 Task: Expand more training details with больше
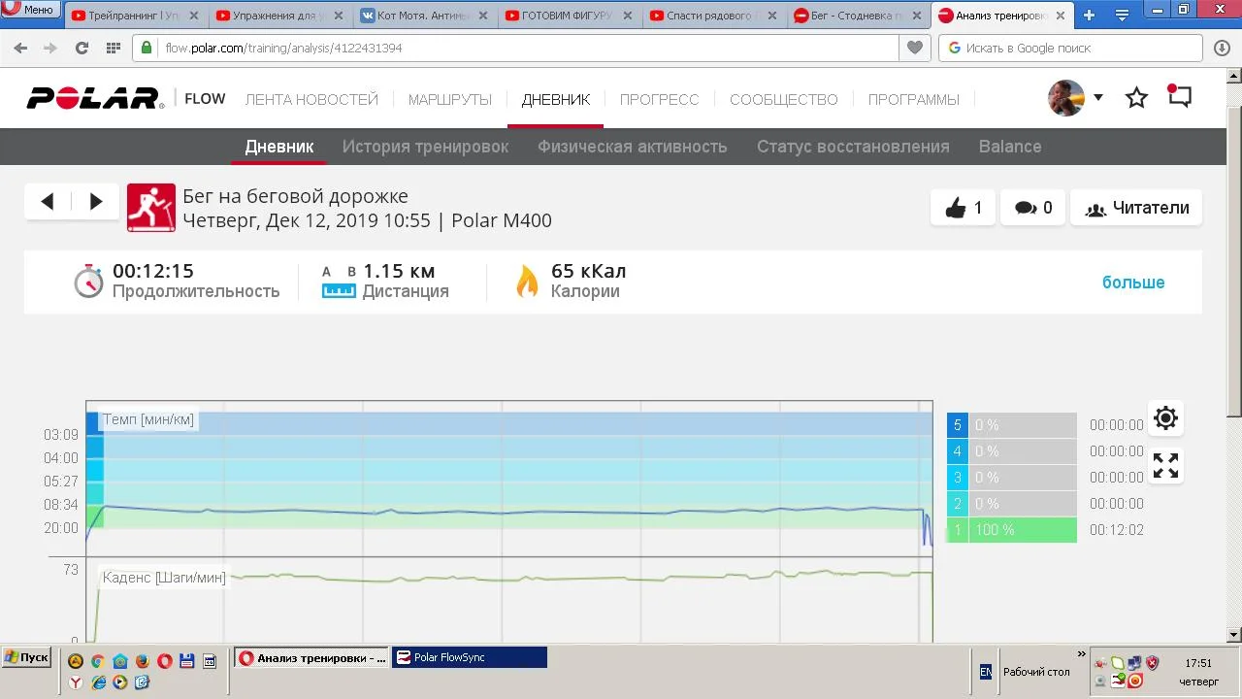click(1133, 283)
